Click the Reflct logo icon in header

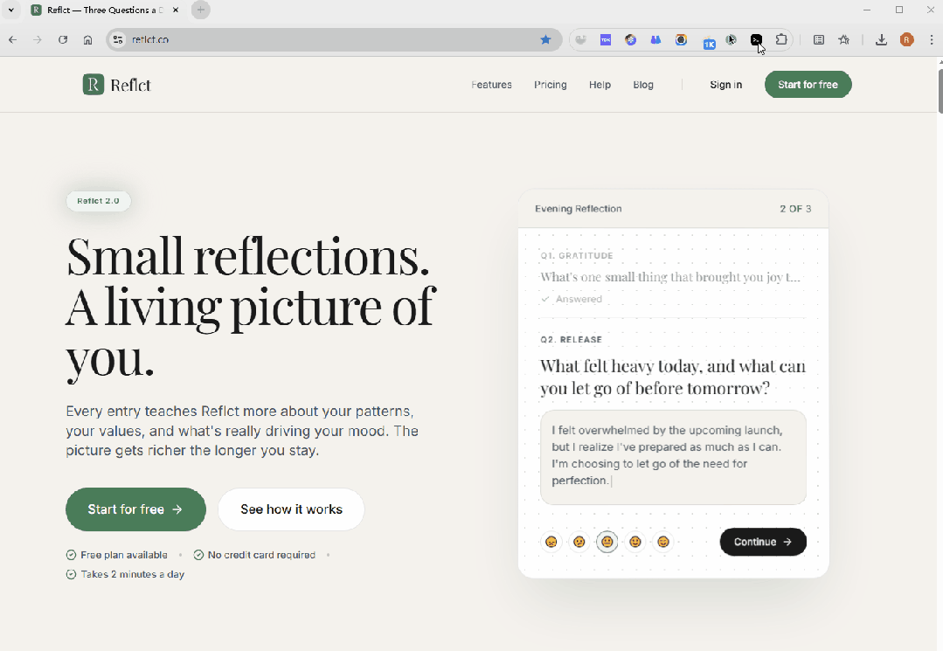[94, 85]
